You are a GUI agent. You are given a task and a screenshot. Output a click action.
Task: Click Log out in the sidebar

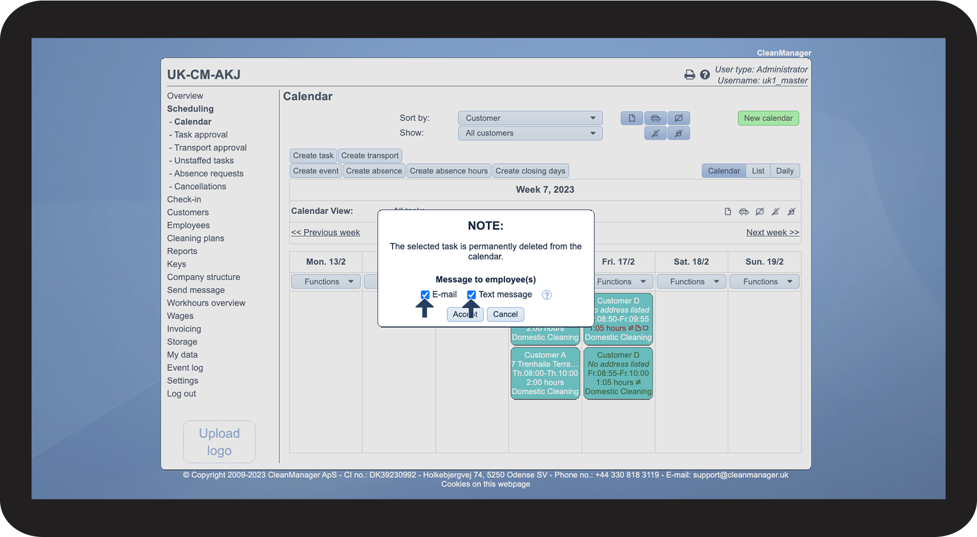(x=181, y=394)
